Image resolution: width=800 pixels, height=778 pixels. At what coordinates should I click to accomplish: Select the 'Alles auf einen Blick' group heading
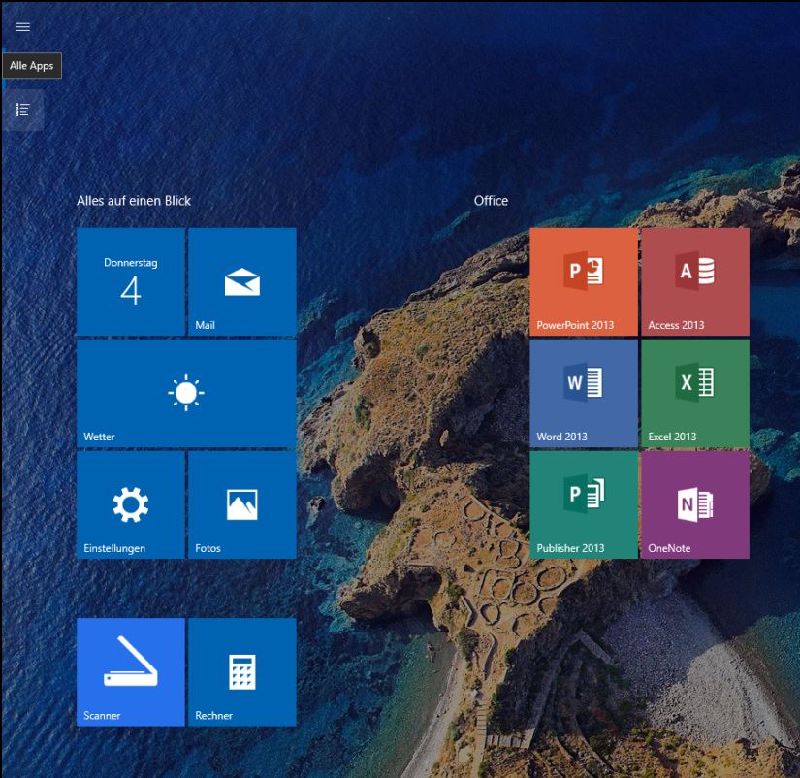pos(134,201)
